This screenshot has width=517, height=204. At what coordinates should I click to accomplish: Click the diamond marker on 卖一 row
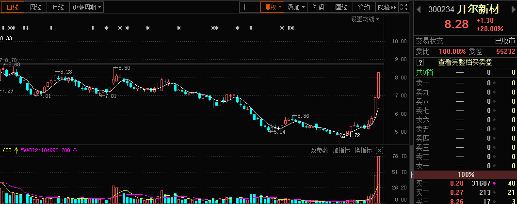494,166
